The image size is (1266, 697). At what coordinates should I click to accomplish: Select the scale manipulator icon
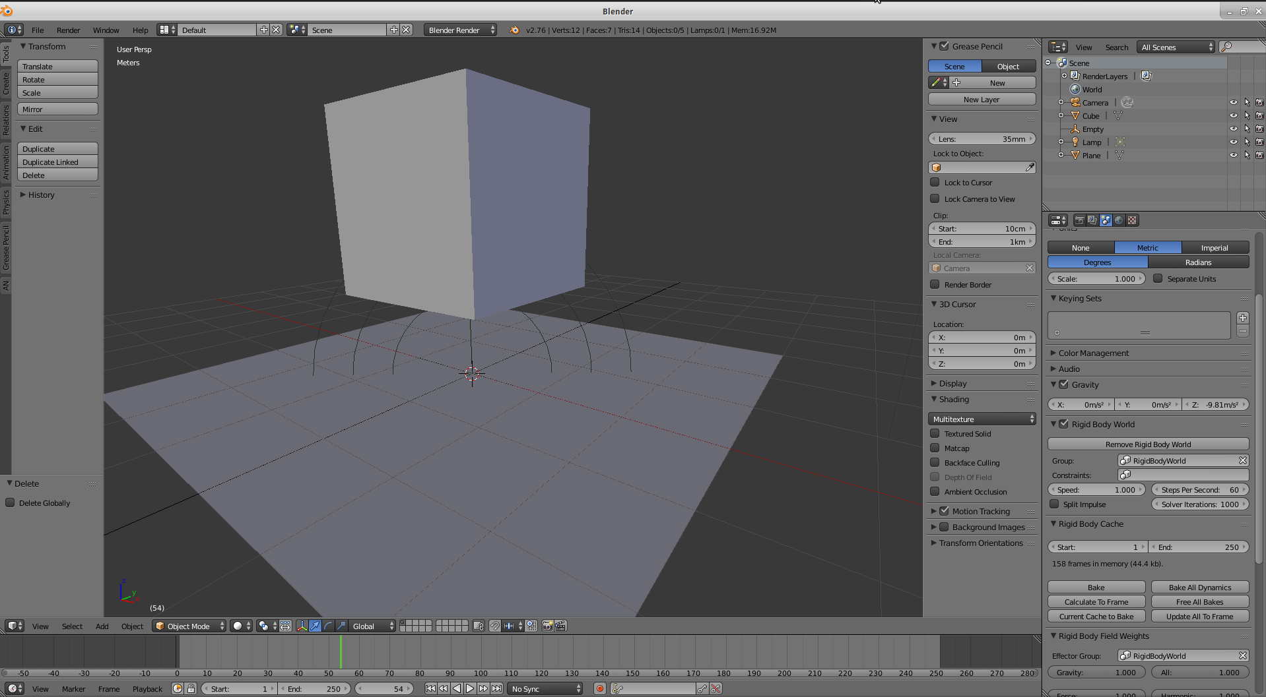[341, 626]
